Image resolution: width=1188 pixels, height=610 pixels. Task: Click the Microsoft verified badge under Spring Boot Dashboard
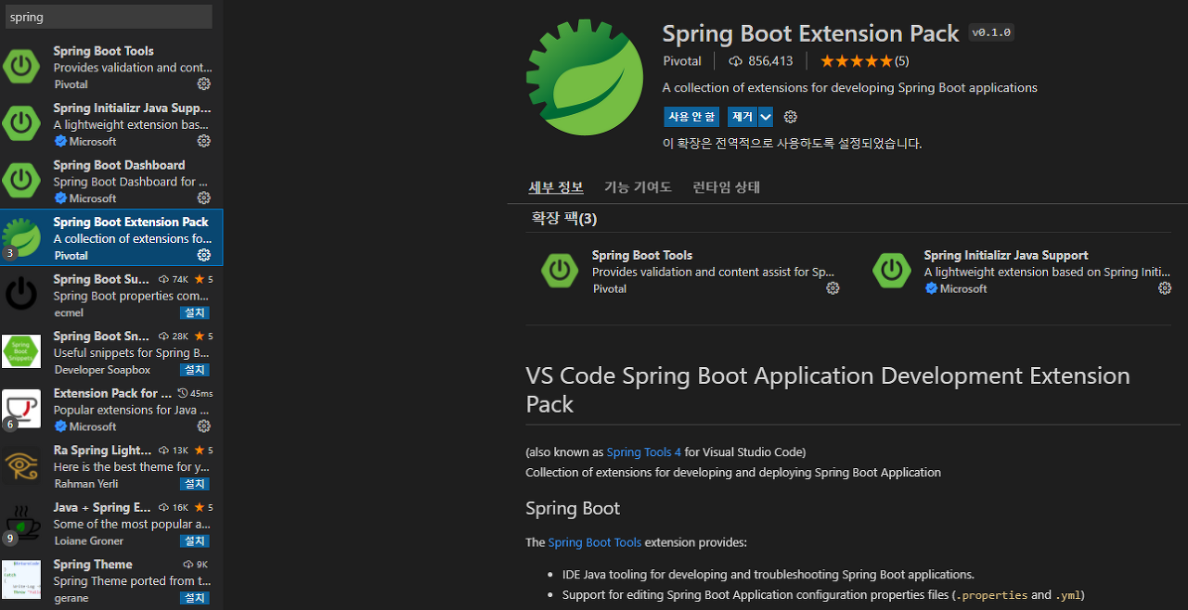pyautogui.click(x=60, y=198)
